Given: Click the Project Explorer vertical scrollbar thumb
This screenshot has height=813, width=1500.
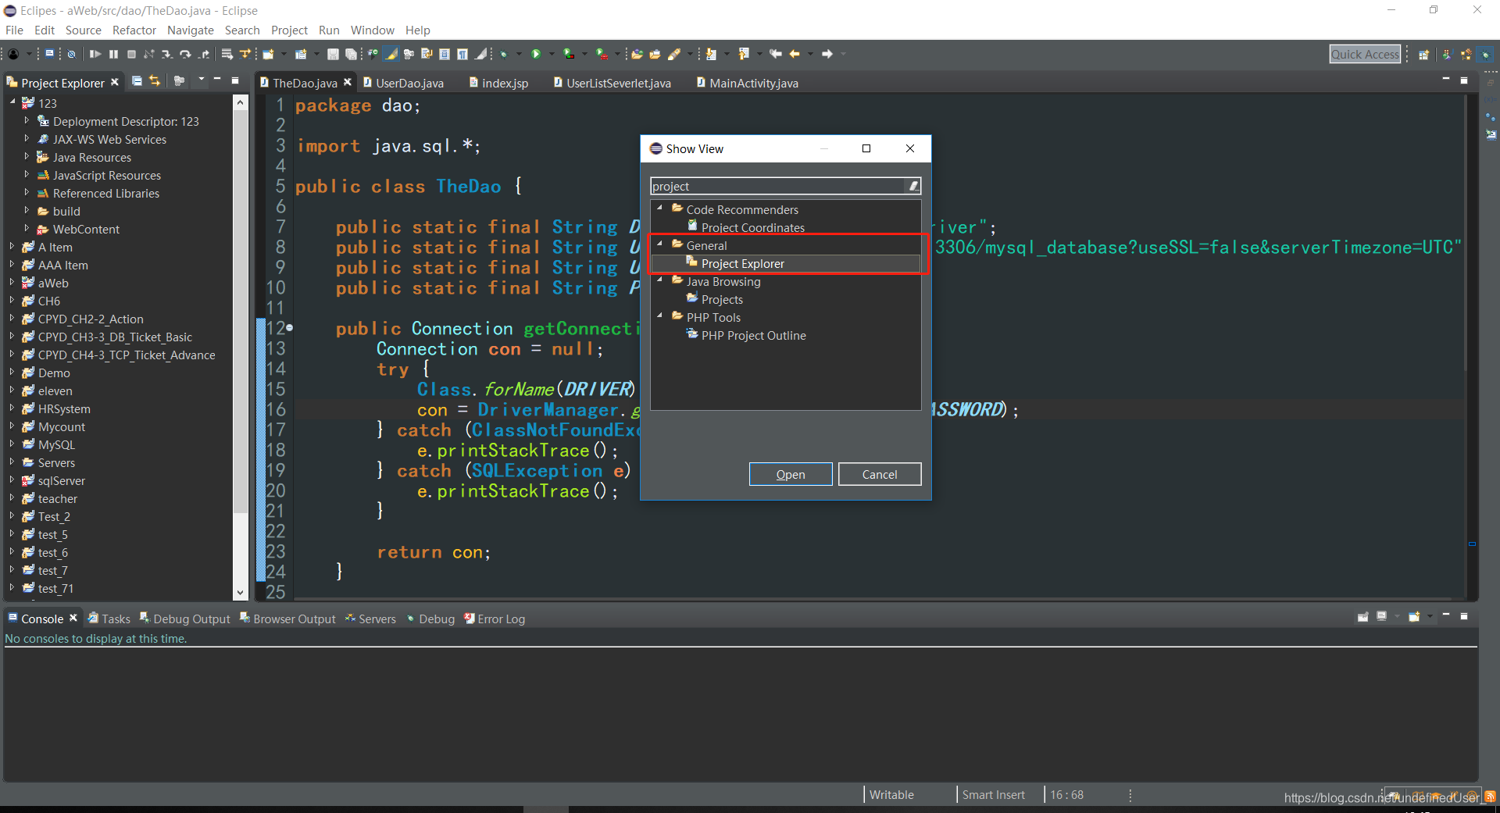Looking at the screenshot, I should click(x=240, y=312).
